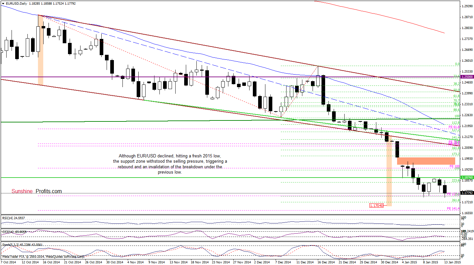474x265 pixels.
Task: Click the 1.2803 price axis label
Action: coord(467,28)
